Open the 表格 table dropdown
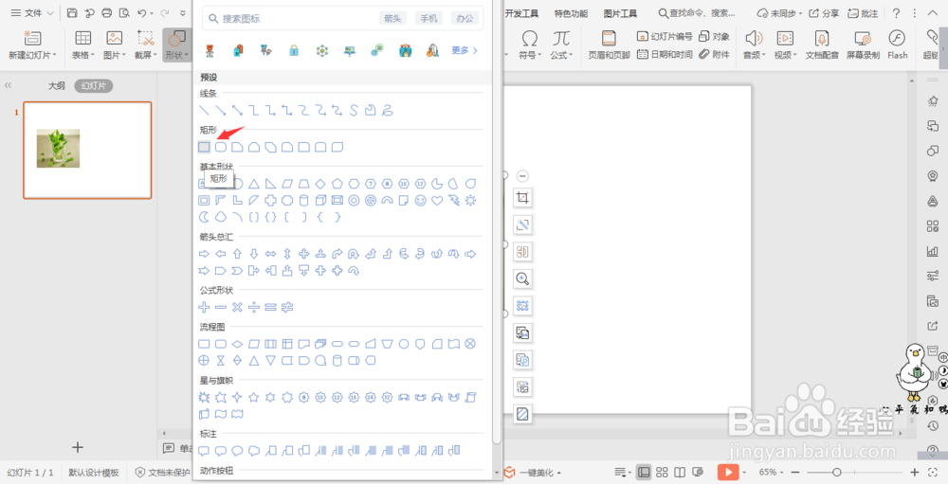This screenshot has height=484, width=948. 82,45
